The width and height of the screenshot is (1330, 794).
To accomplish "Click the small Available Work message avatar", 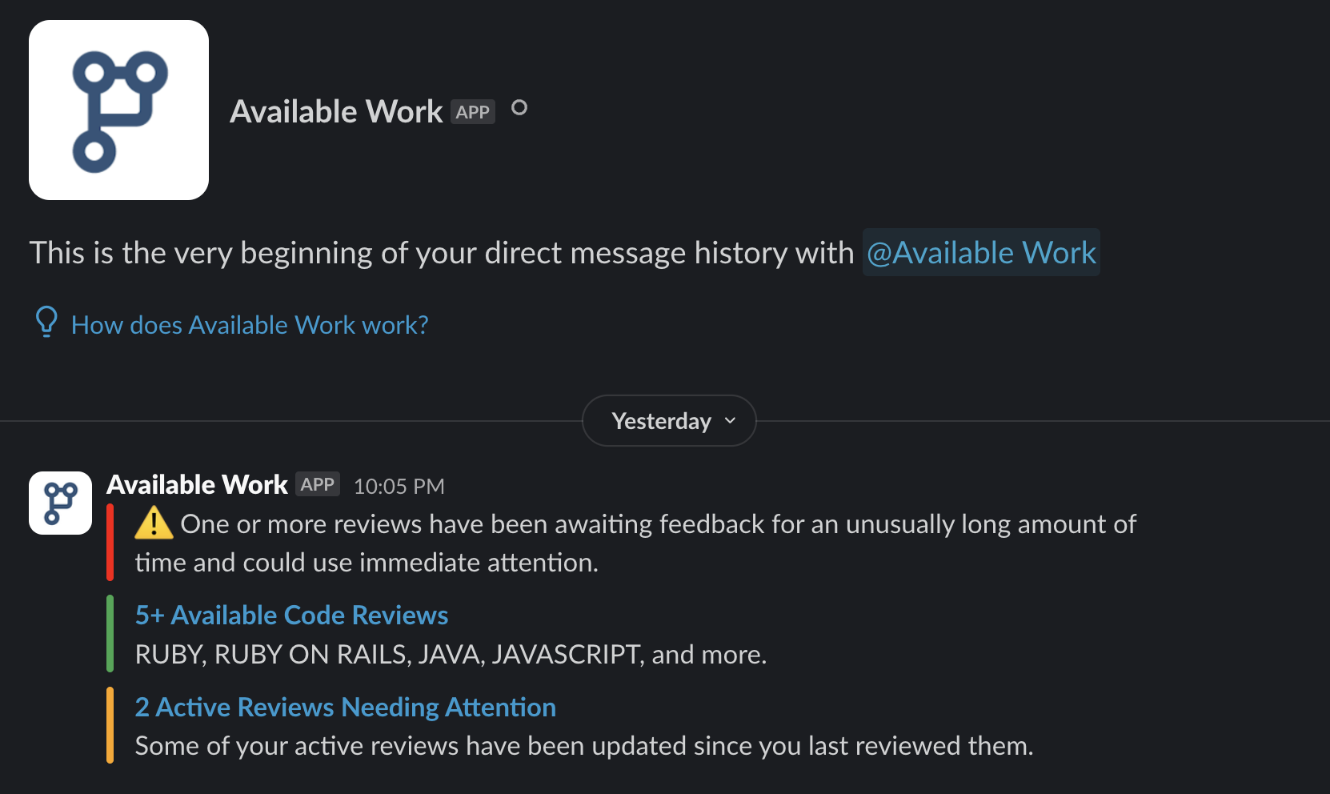I will 61,503.
